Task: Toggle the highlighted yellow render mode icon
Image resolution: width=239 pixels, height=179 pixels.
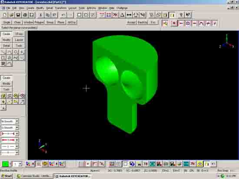Action: (172, 15)
